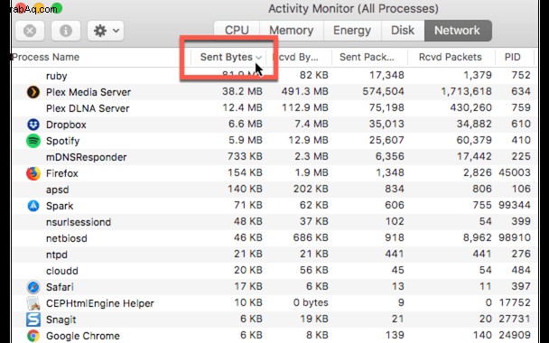Click the Plex Media Server icon
Image resolution: width=549 pixels, height=343 pixels.
click(x=33, y=92)
